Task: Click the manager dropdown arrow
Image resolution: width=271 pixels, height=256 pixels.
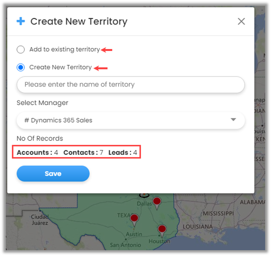Action: [233, 120]
